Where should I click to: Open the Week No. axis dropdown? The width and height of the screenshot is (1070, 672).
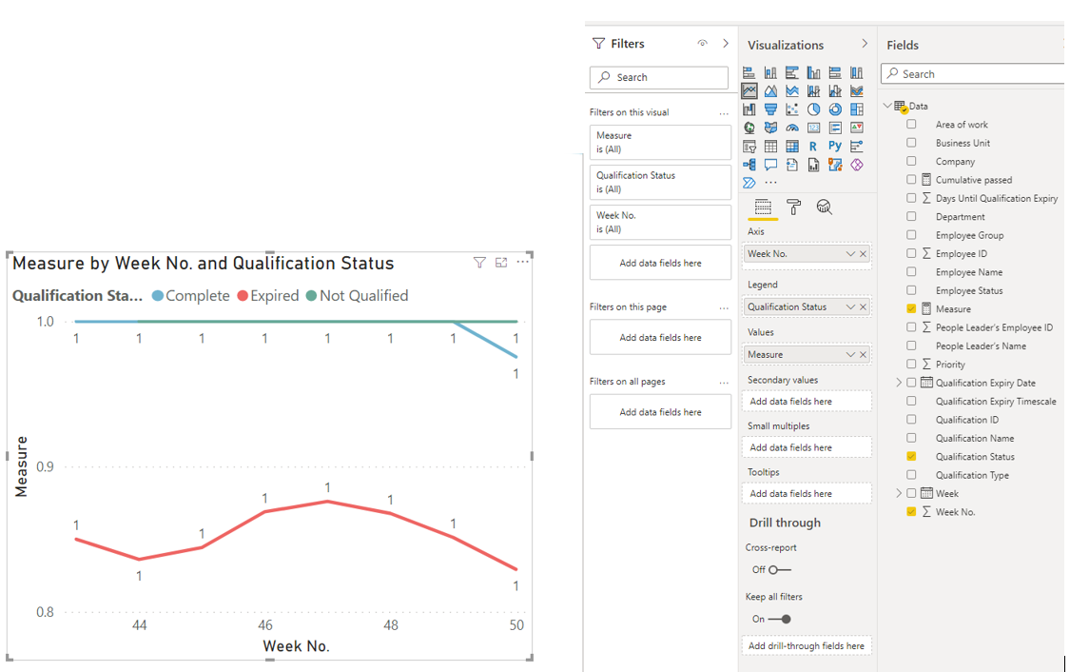[850, 253]
